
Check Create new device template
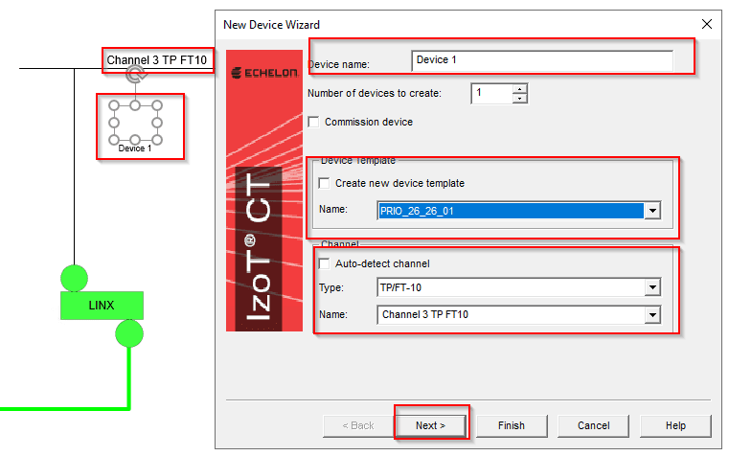325,183
